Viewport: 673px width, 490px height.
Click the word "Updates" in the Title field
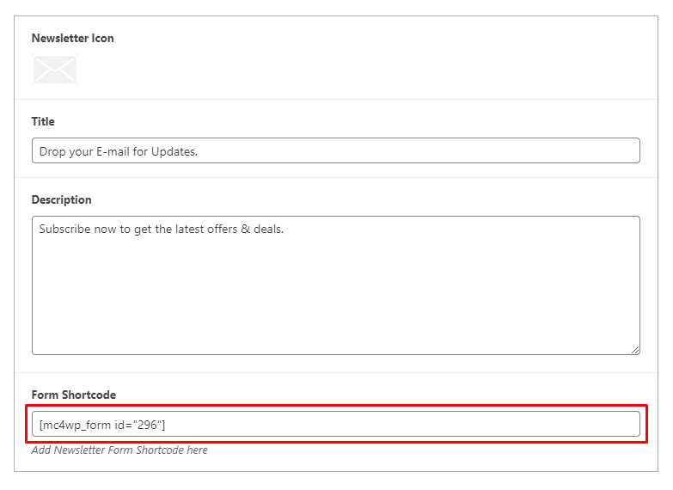coord(174,151)
